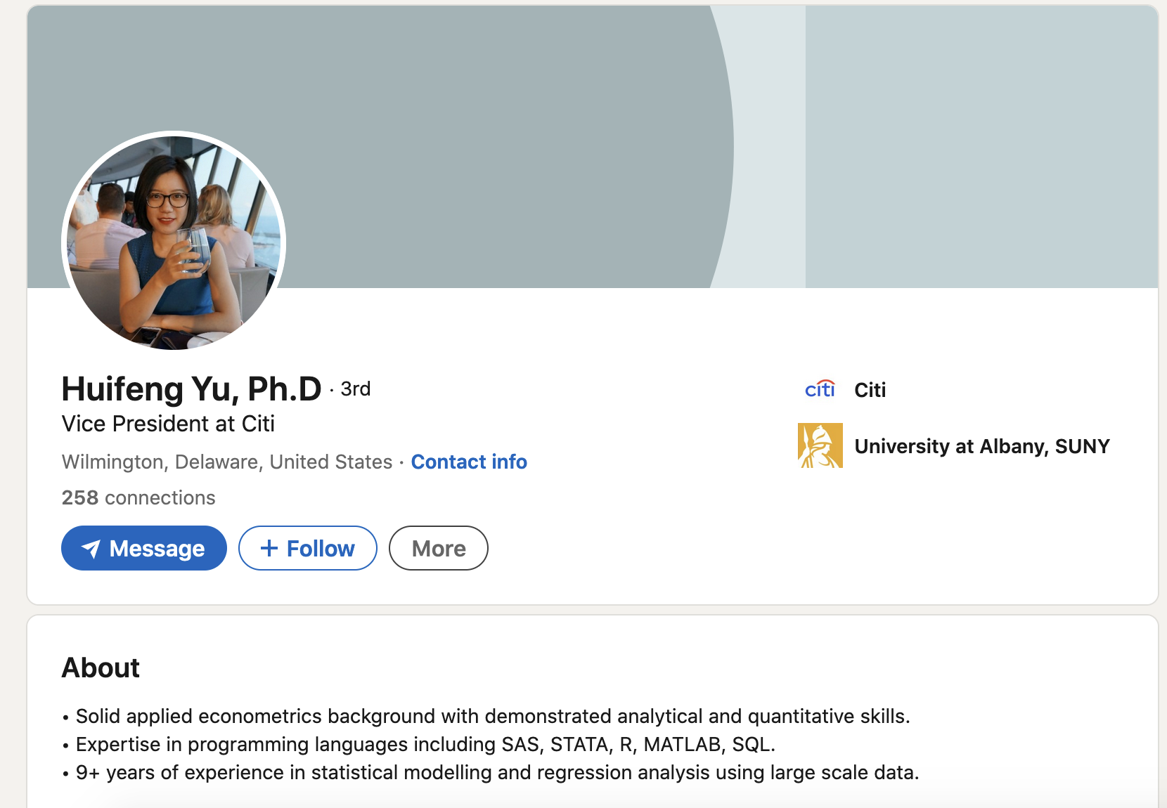Screen dimensions: 1167x808
Task: Open the profile photo
Action: click(x=174, y=242)
